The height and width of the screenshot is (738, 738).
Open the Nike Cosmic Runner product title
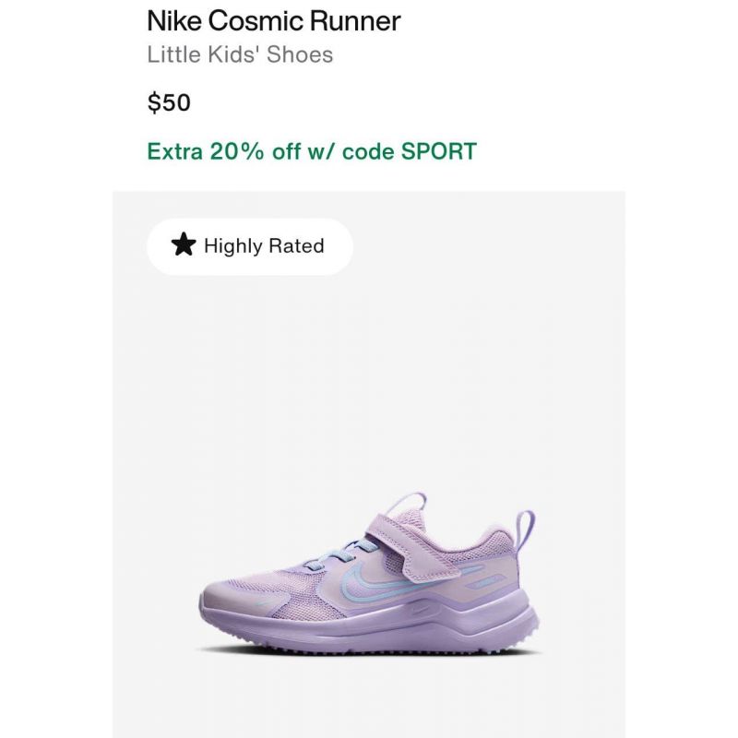[x=273, y=21]
